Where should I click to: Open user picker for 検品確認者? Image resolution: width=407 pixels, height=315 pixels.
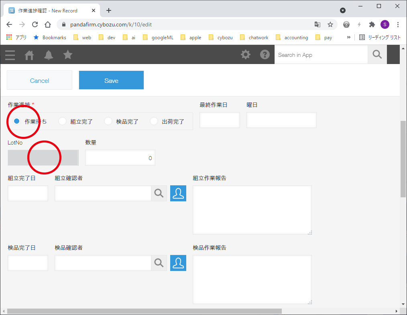click(178, 263)
